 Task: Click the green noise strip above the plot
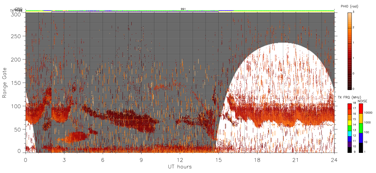click(180, 11)
